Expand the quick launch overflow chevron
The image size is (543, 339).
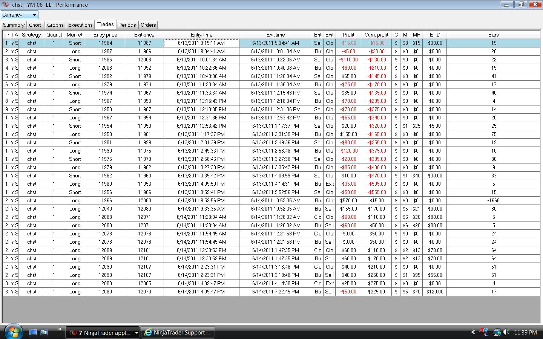tap(60, 330)
